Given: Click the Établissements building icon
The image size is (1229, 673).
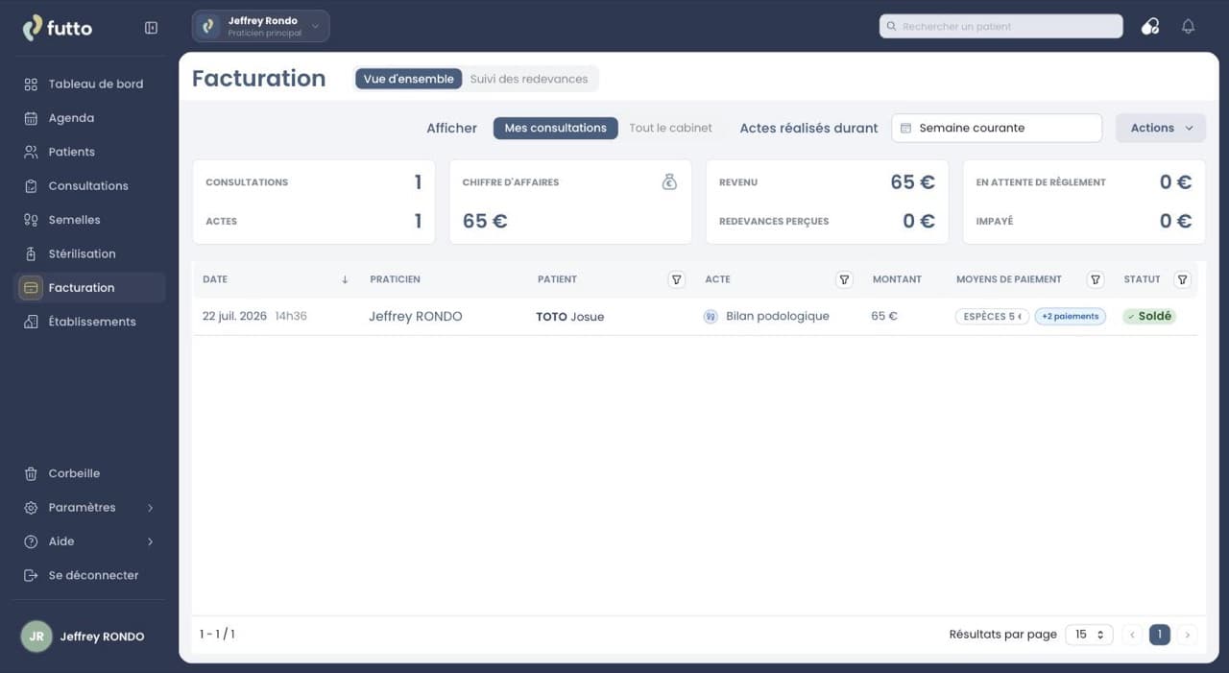Looking at the screenshot, I should 31,322.
